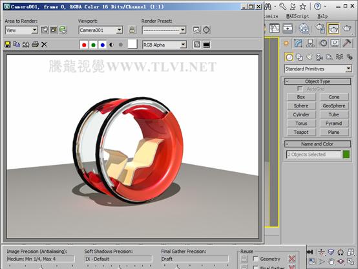
Task: Toggle the monochrome display button
Action: [x=121, y=45]
